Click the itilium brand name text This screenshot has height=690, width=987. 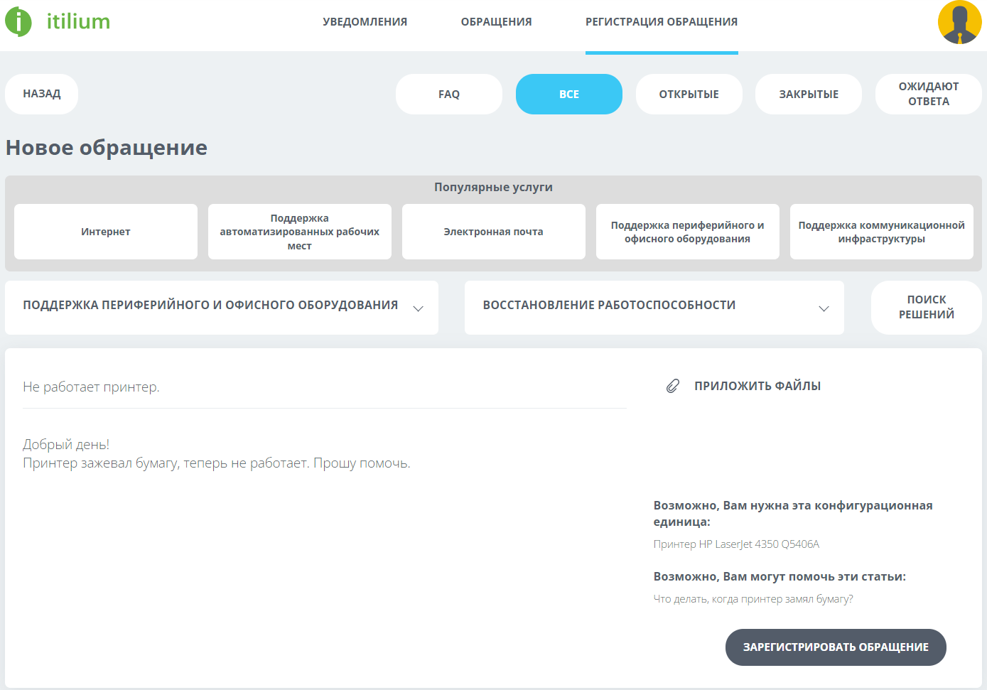point(78,21)
